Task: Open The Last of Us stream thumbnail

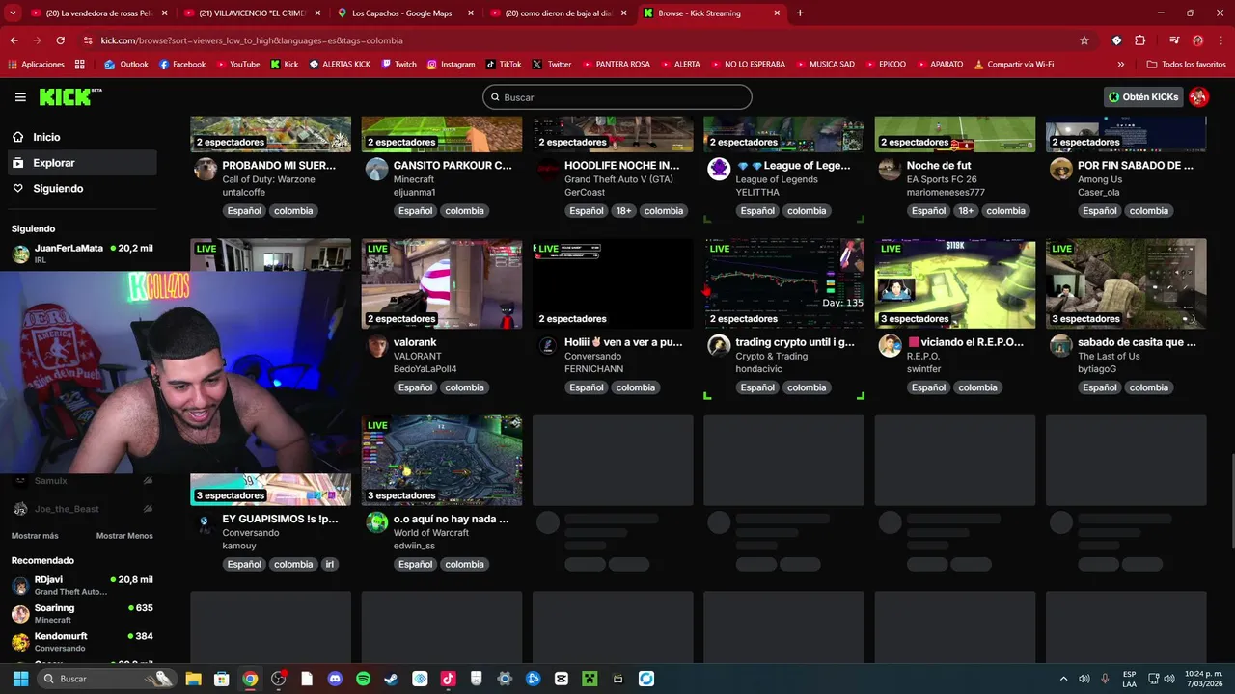Action: tap(1126, 283)
